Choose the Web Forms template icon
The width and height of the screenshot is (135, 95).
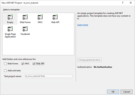point(25,17)
